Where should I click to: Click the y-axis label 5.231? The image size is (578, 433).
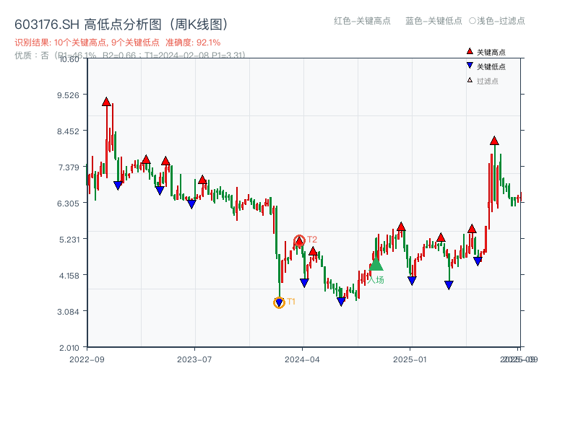pos(69,240)
